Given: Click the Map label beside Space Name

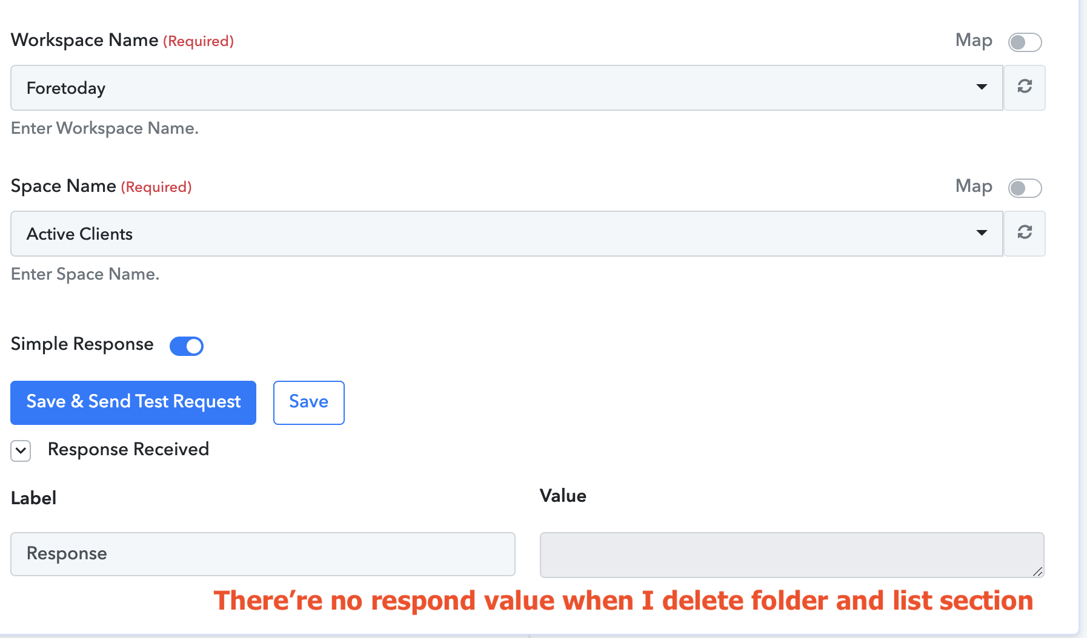Looking at the screenshot, I should (974, 186).
